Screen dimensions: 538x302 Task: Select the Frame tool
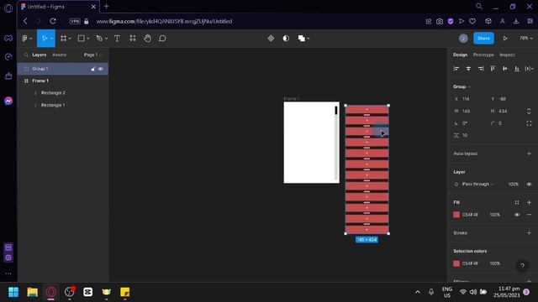coord(63,39)
